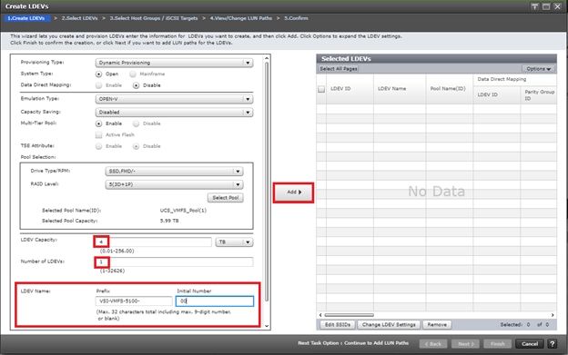Open the Drive Type/RPM dropdown
This screenshot has height=355, width=568.
tap(174, 172)
